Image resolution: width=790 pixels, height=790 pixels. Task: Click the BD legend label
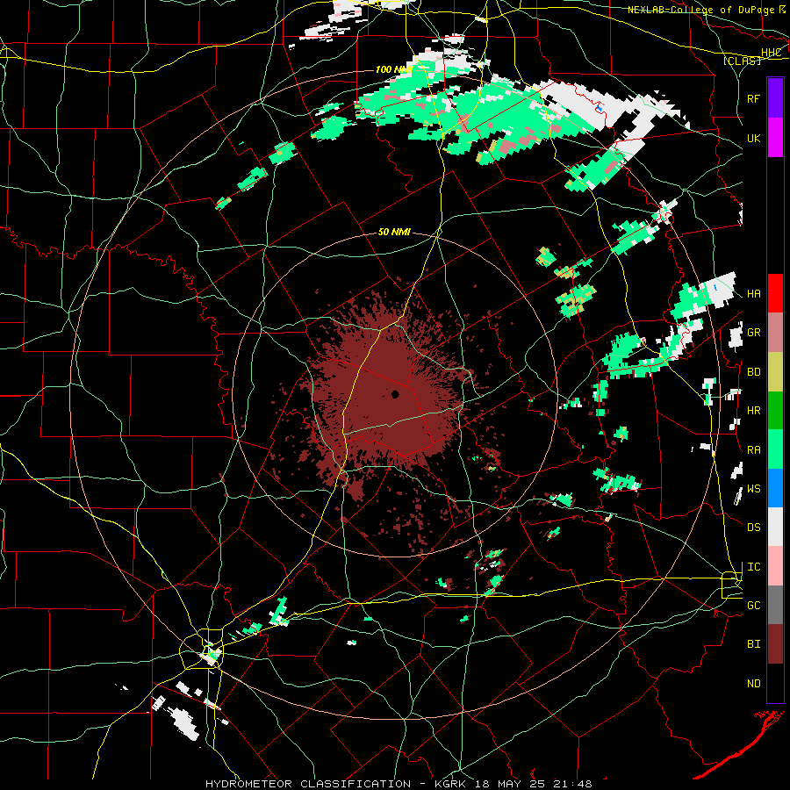(x=754, y=372)
